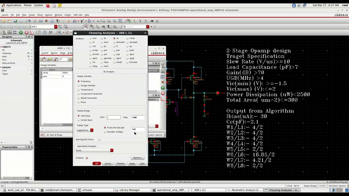349x196 pixels.
Task: Expand the Pins entry in the Navigator
Action: (x=32, y=60)
